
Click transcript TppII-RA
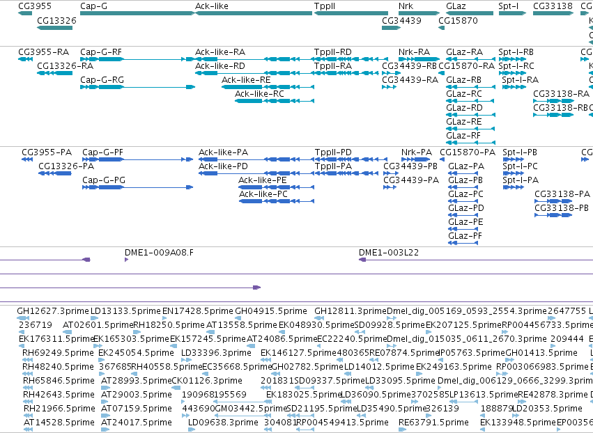pos(333,65)
